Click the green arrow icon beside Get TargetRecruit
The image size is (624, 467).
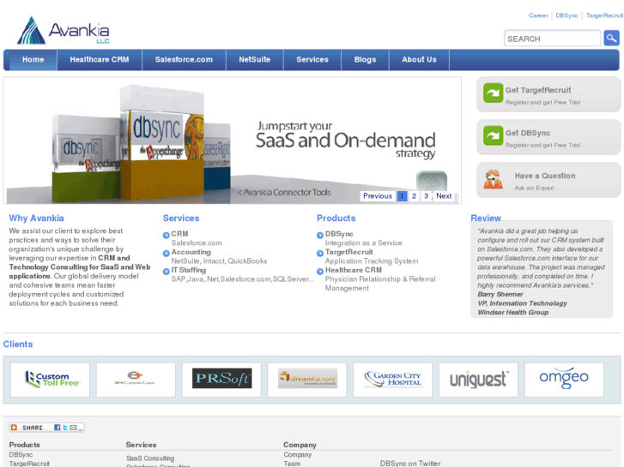493,93
